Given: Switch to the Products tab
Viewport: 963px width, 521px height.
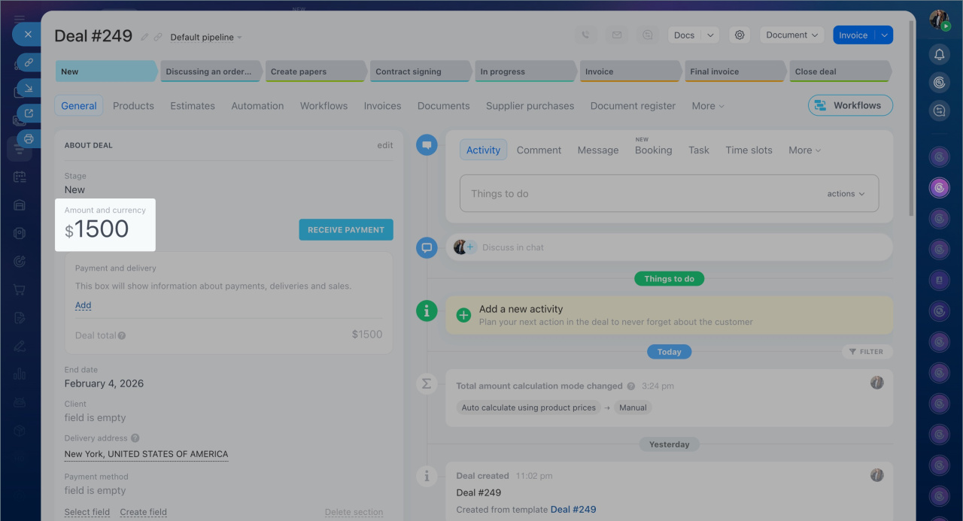Looking at the screenshot, I should pos(133,106).
